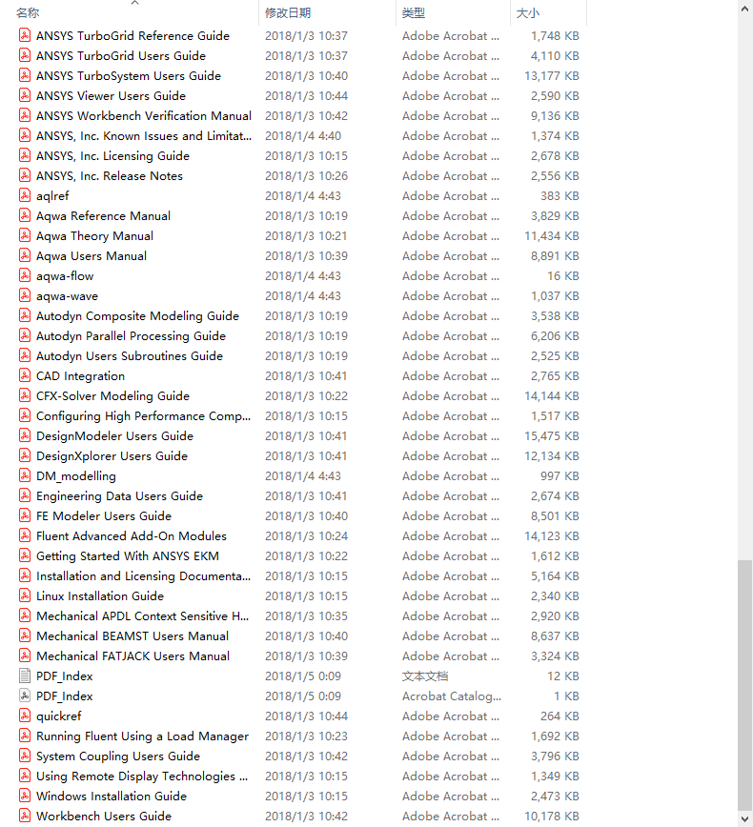Click the scrollbar down arrow
753x827 pixels.
(745, 819)
